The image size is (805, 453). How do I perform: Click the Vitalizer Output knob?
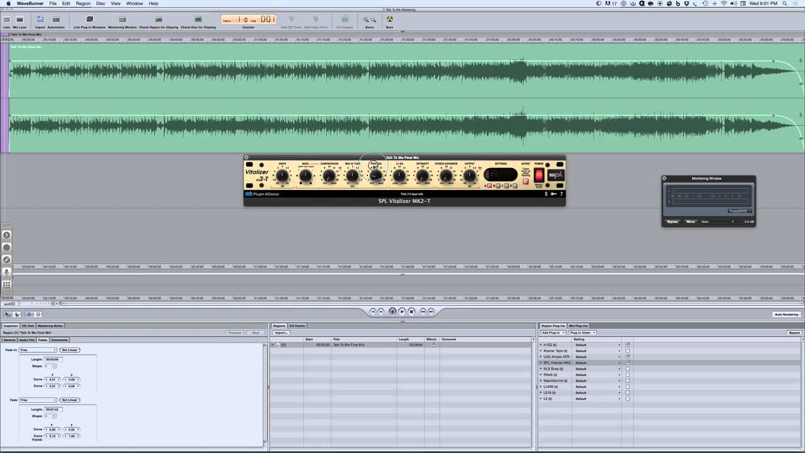(469, 176)
